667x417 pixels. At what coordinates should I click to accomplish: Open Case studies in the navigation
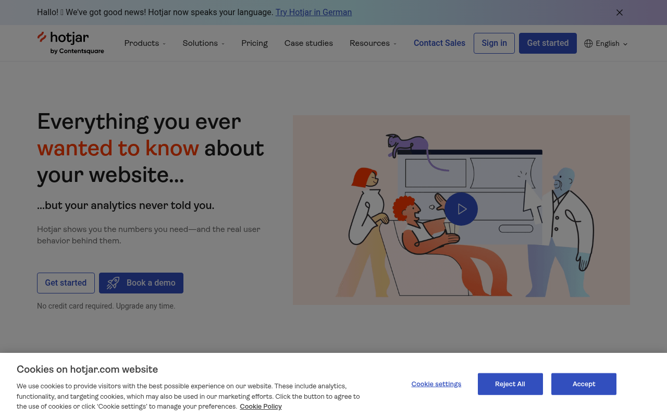308,43
